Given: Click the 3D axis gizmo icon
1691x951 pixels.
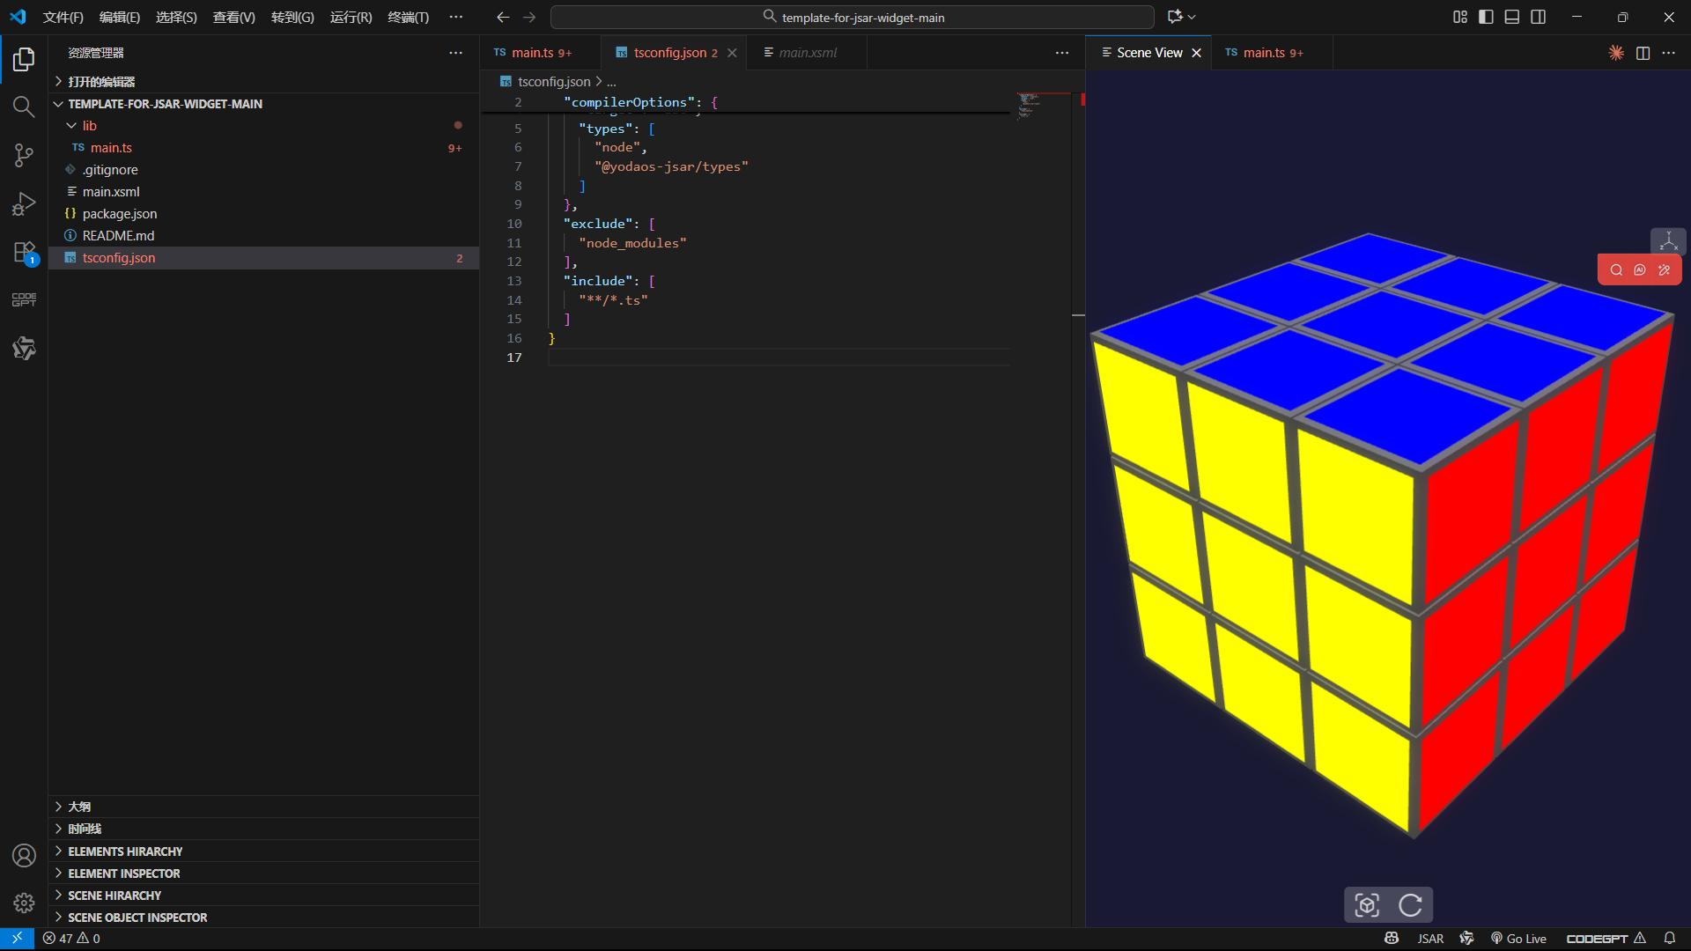Looking at the screenshot, I should tap(1668, 240).
